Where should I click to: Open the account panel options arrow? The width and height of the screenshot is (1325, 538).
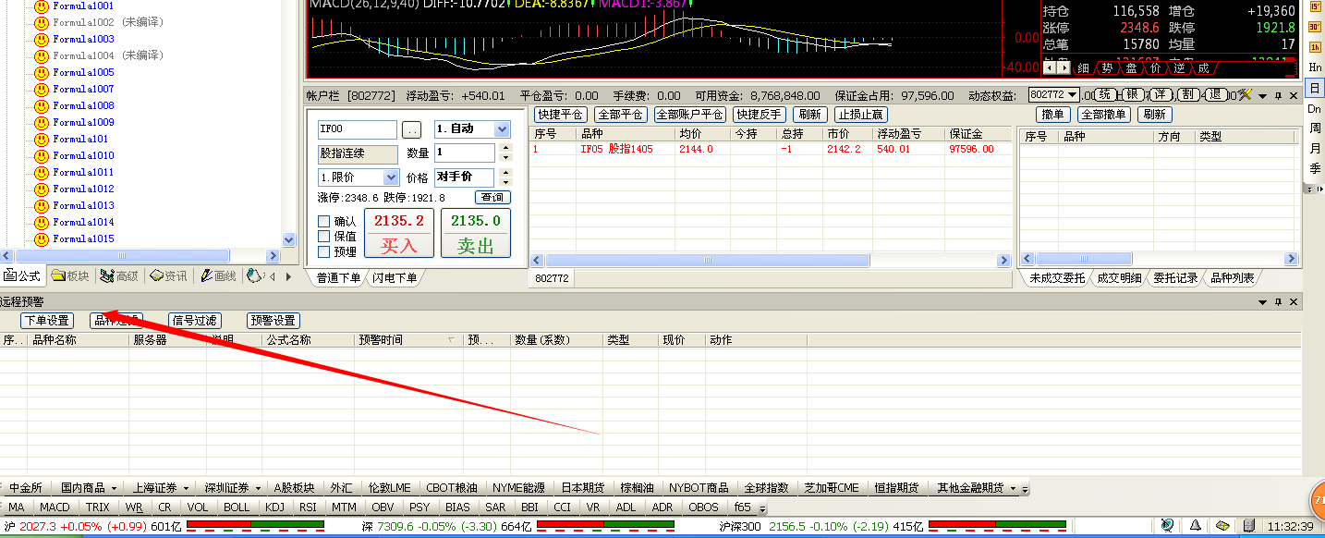pyautogui.click(x=1263, y=95)
